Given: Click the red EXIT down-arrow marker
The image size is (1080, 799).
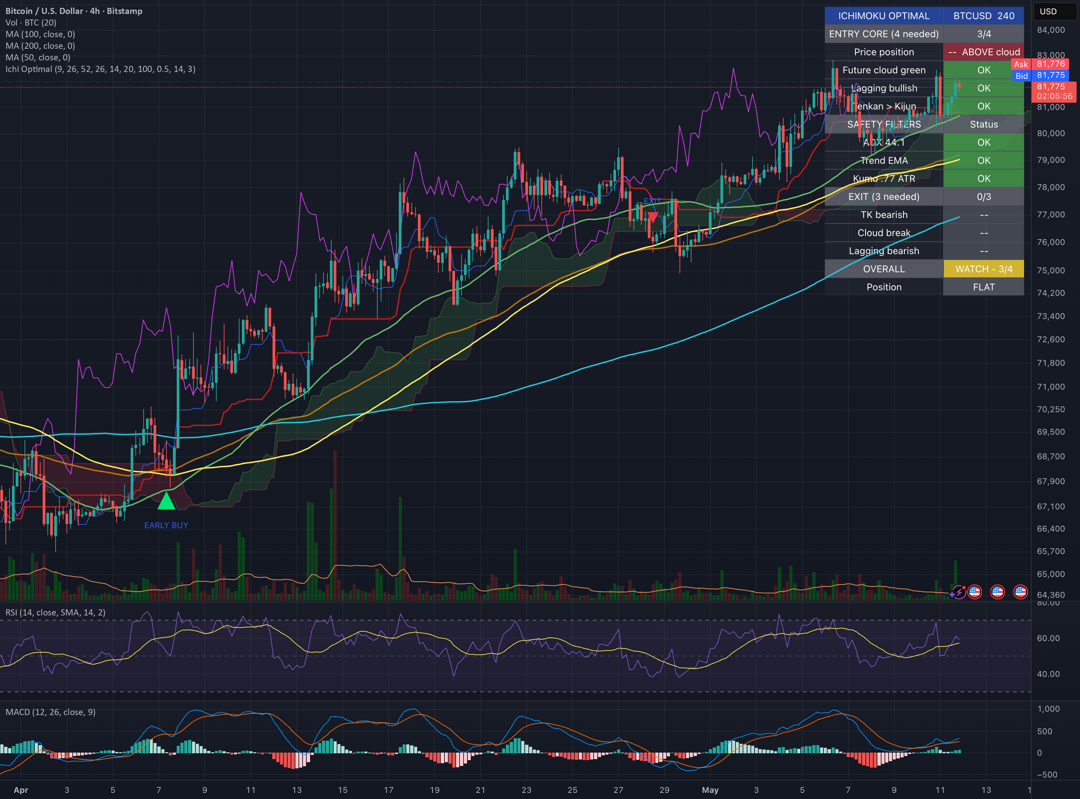Looking at the screenshot, I should click(653, 217).
